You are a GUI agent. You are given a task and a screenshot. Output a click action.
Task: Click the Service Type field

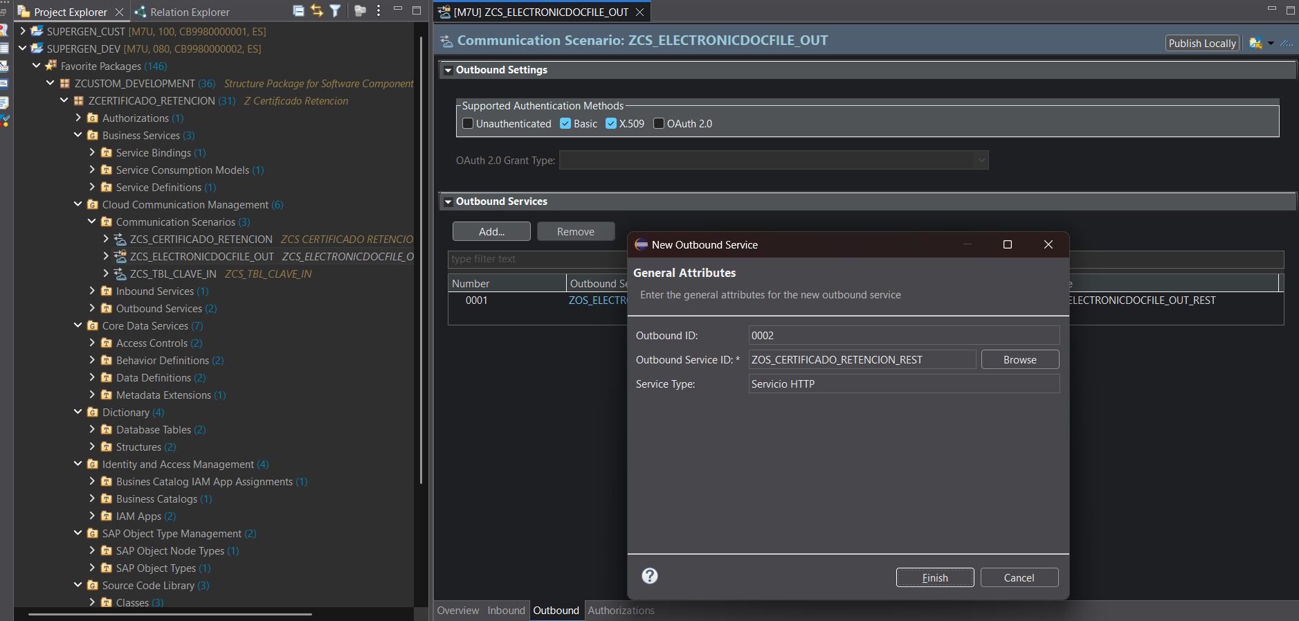click(904, 384)
